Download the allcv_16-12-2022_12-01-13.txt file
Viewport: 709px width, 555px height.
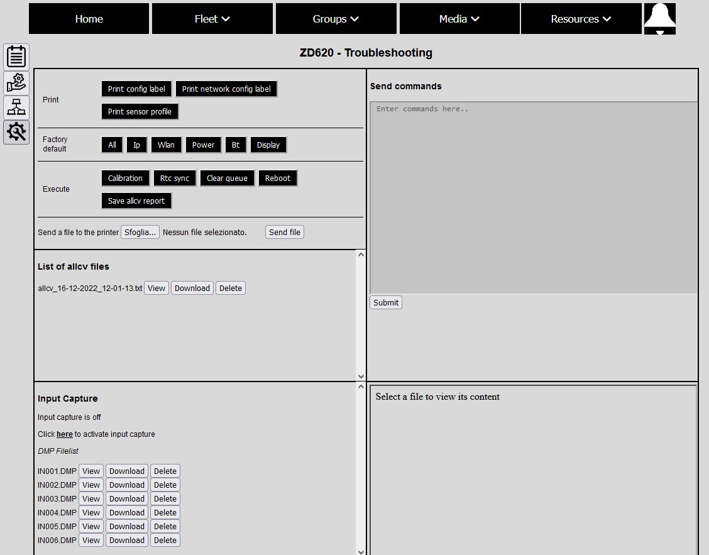tap(192, 288)
